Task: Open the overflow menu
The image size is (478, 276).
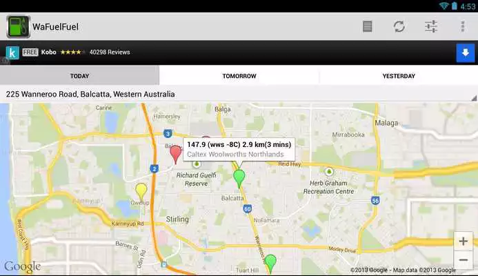Action: (463, 26)
